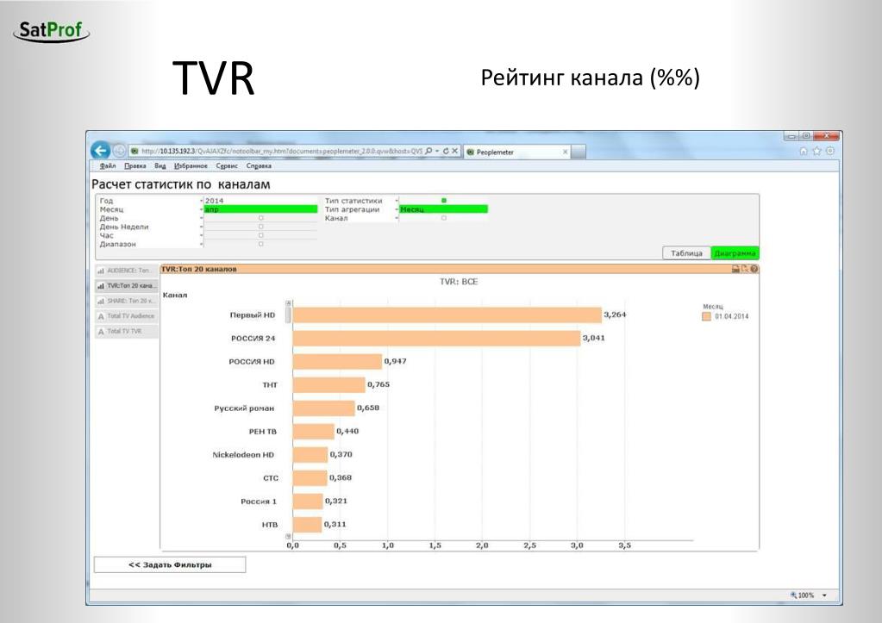The image size is (882, 623).
Task: Click the search magnifier in address bar
Action: point(428,151)
